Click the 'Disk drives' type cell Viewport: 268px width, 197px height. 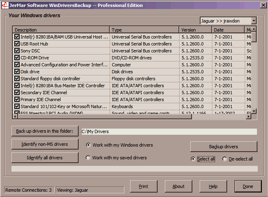122,72
